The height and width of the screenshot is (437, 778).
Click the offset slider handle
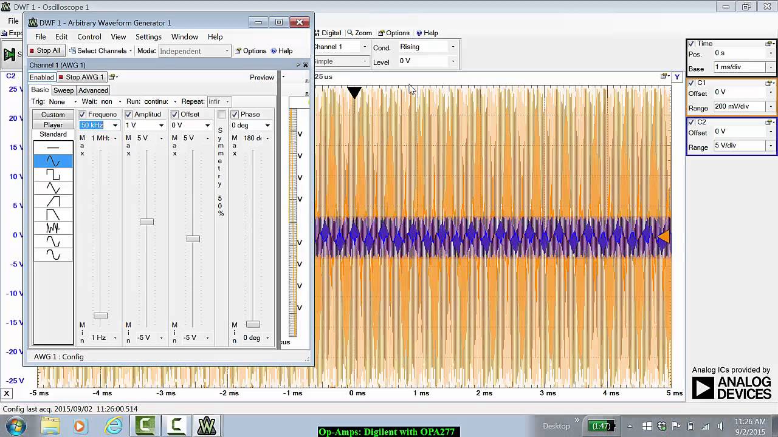(193, 239)
